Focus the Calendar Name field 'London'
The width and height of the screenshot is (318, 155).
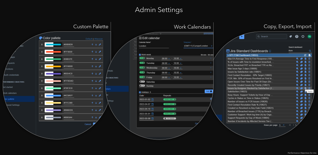(154, 46)
